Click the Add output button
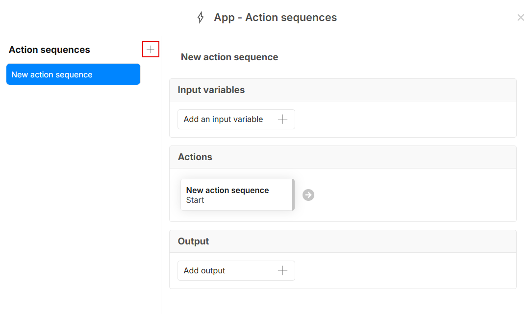Screen dimensions: 532x314 point(204,270)
